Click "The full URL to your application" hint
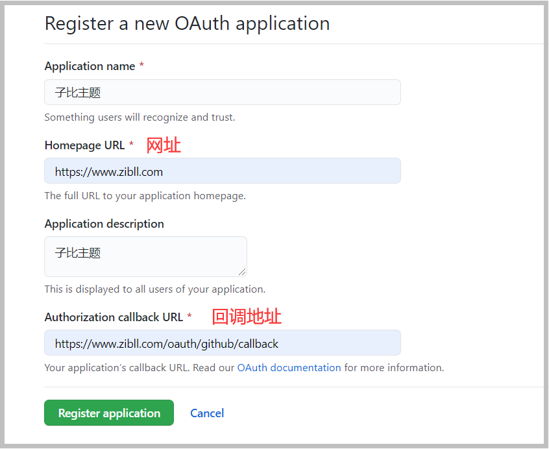Screen dimensions: 549x449 pyautogui.click(x=145, y=196)
